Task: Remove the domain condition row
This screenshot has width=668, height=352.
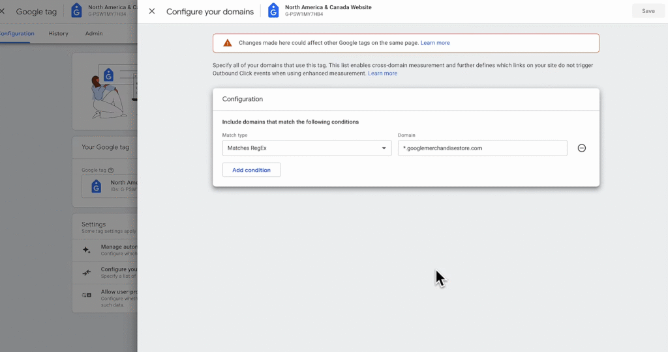Action: coord(581,148)
